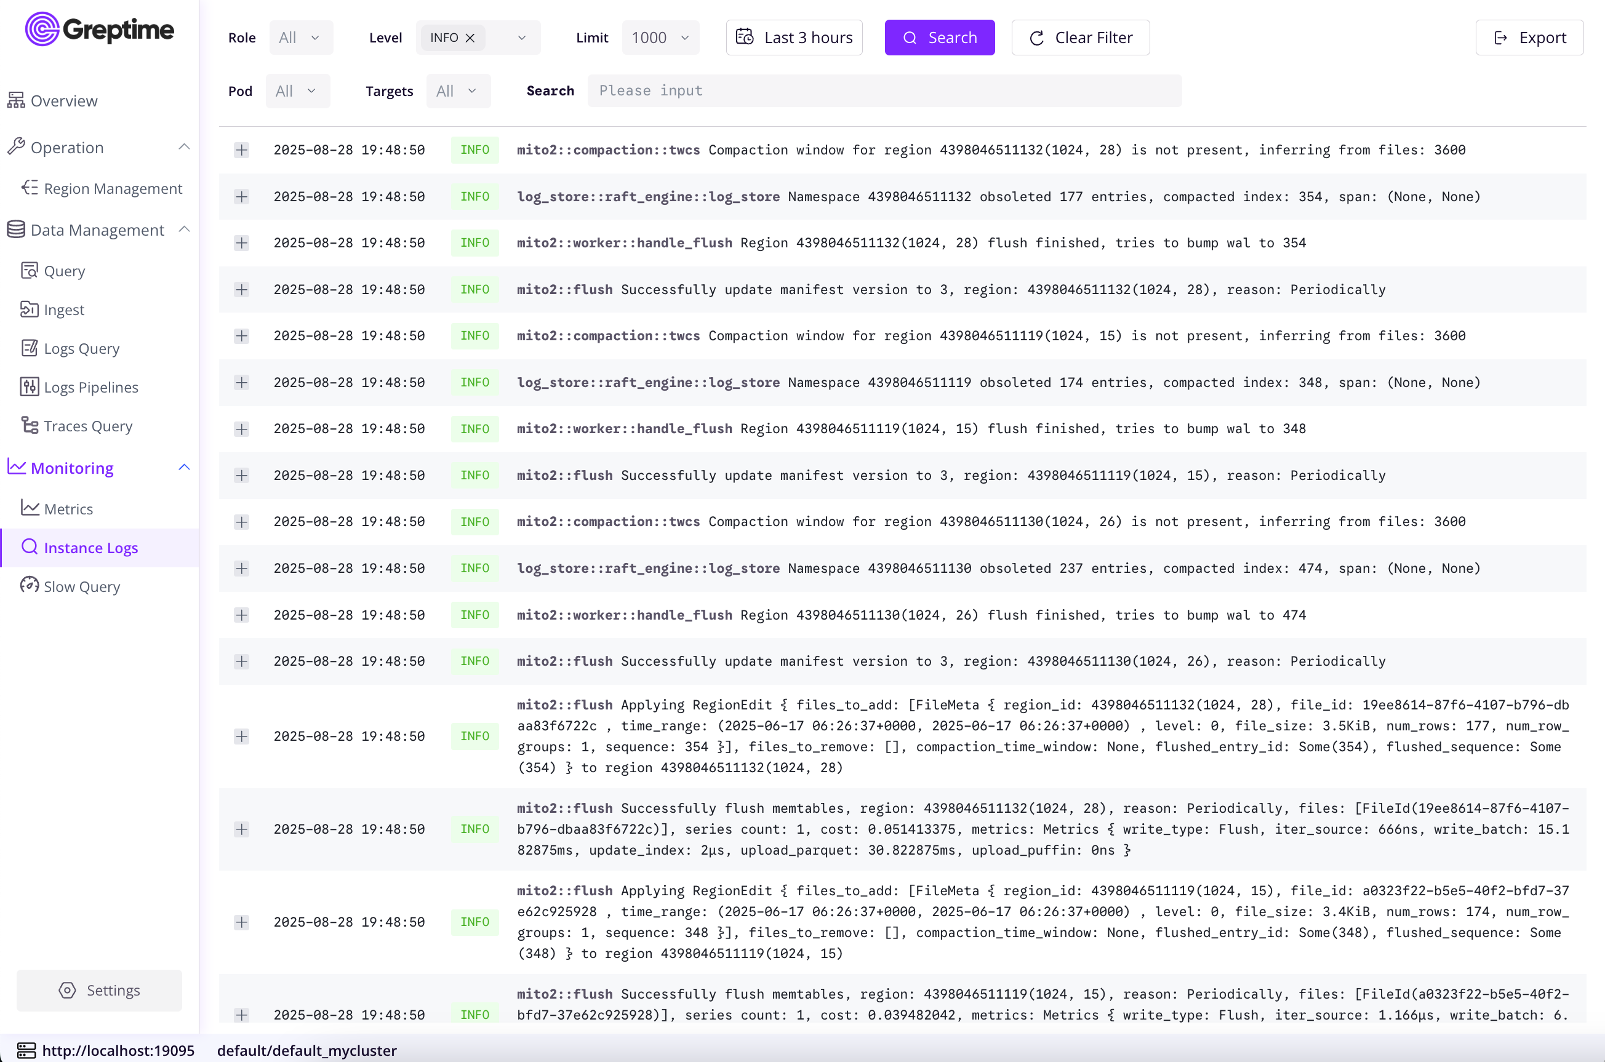
Task: Open the Slow Query page
Action: click(x=81, y=586)
